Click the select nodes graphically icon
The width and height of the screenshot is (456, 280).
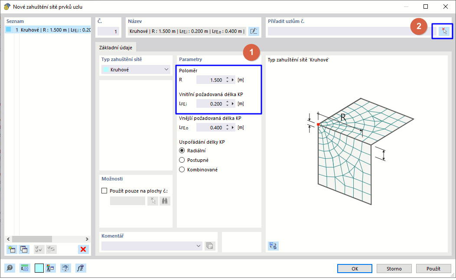[444, 31]
